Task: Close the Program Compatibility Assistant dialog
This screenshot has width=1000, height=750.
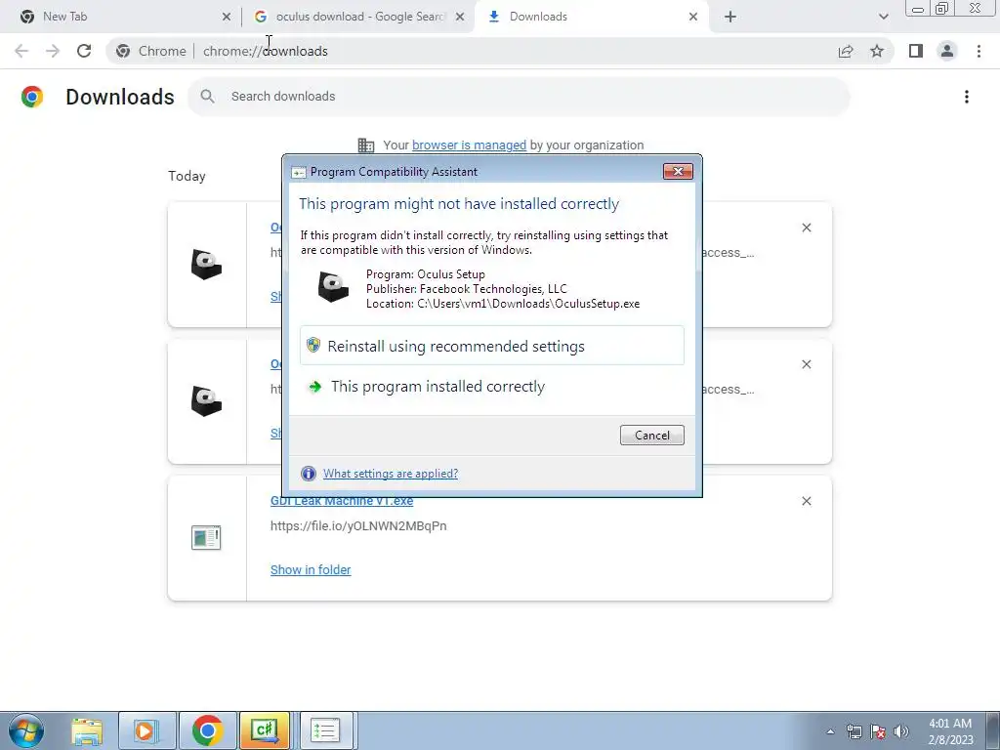Action: [x=678, y=171]
